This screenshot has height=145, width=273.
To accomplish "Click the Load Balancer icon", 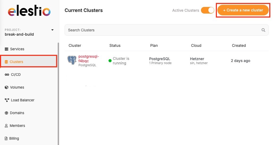I will point(7,100).
